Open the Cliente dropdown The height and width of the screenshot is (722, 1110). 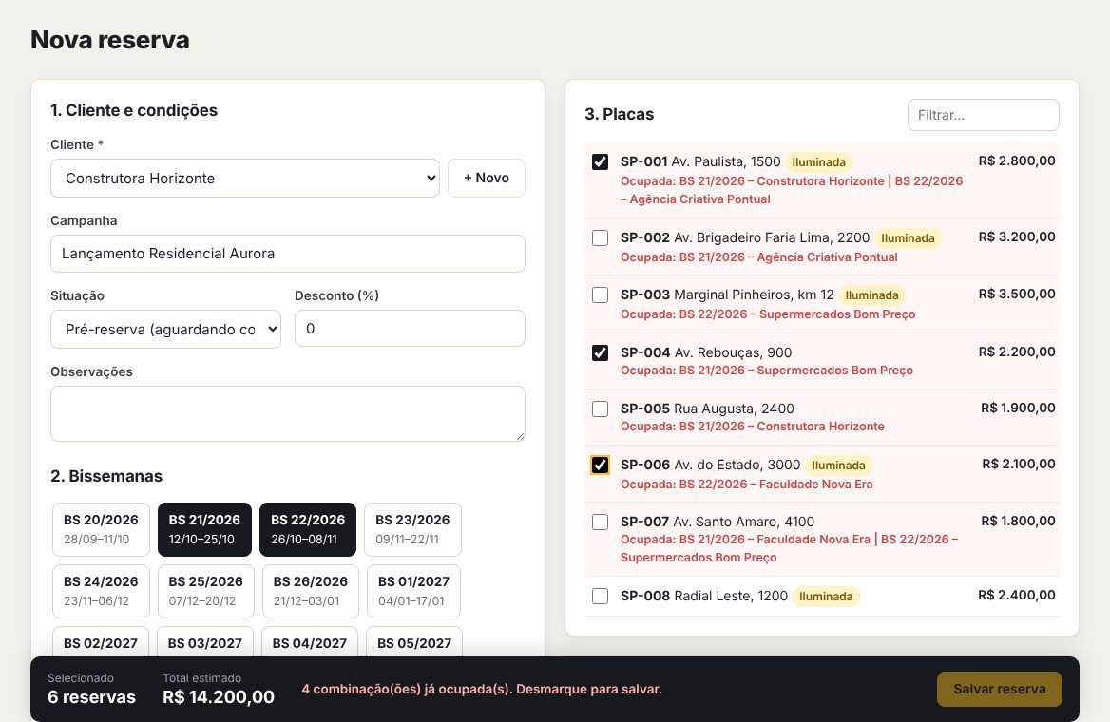245,179
